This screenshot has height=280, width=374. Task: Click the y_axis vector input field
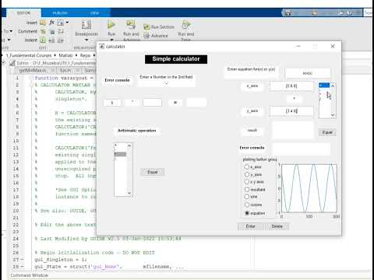(x=291, y=111)
